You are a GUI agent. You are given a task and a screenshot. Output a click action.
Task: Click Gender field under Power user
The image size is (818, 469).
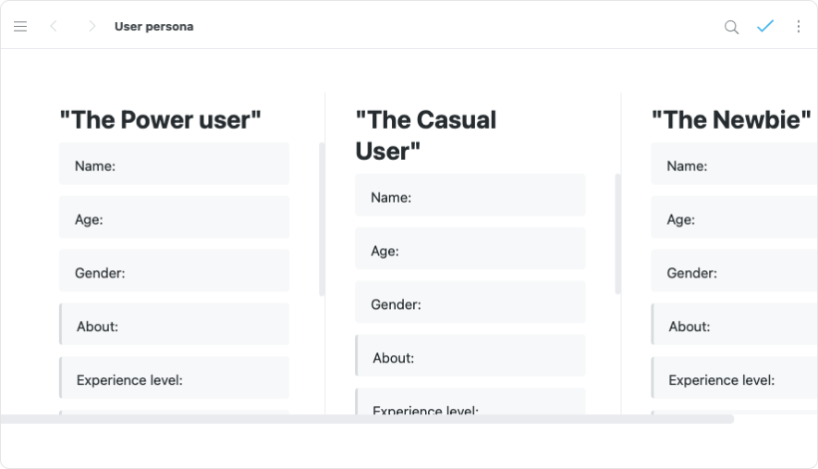(174, 273)
